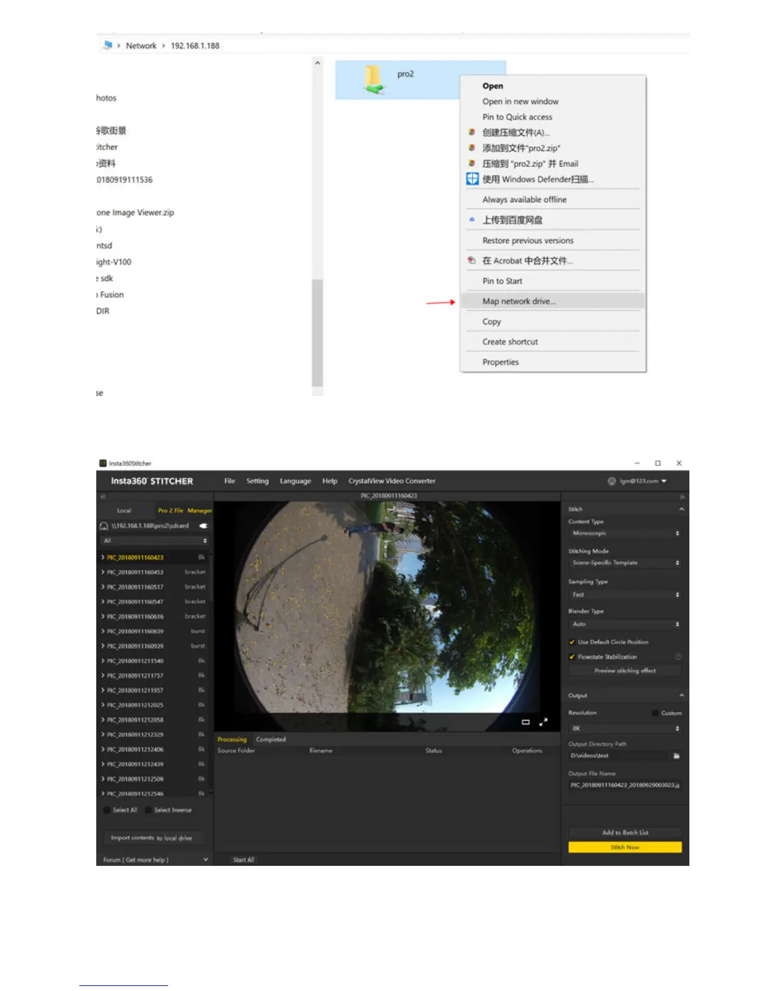Expand PIC_20180911160423 tree arrow
765x991 pixels.
coord(103,557)
